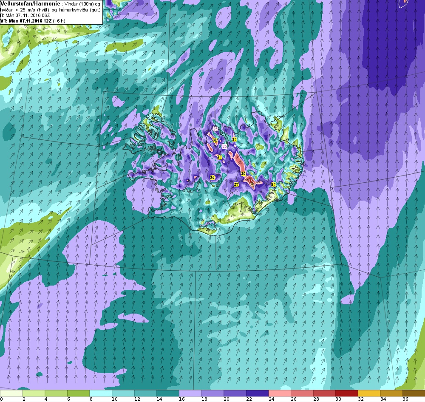Select the 6–8 m/s olive green legend swatch
The image size is (425, 402).
pyautogui.click(x=78, y=393)
